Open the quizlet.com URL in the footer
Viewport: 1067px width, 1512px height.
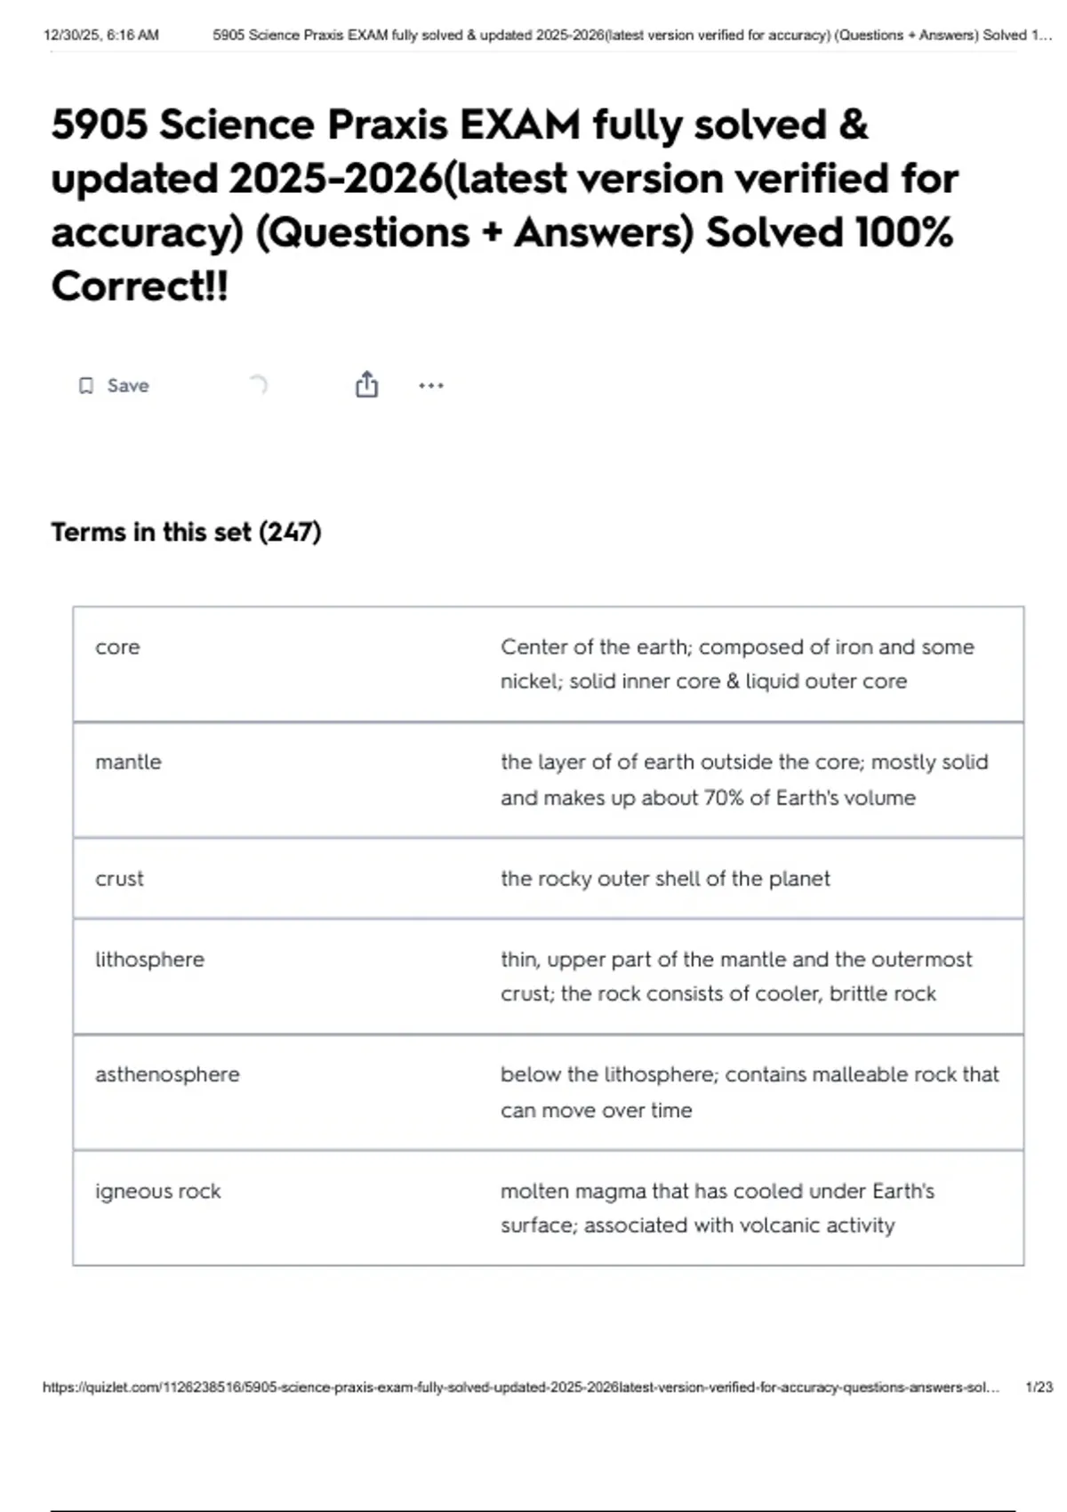coord(521,1387)
